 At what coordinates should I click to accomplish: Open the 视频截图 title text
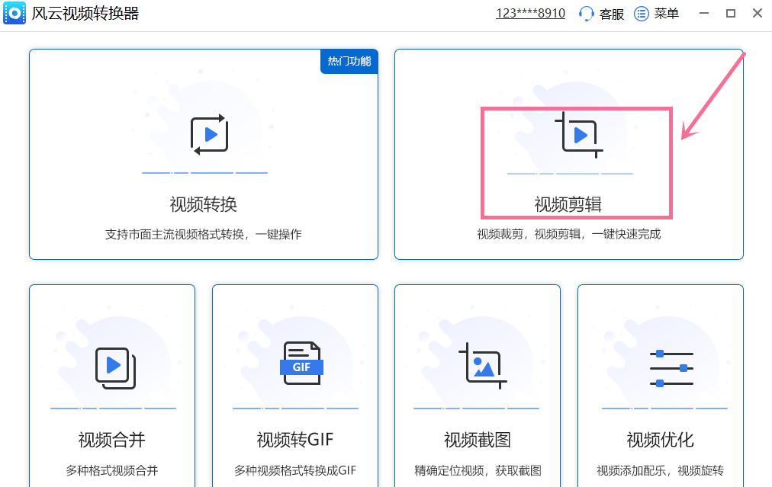[478, 440]
